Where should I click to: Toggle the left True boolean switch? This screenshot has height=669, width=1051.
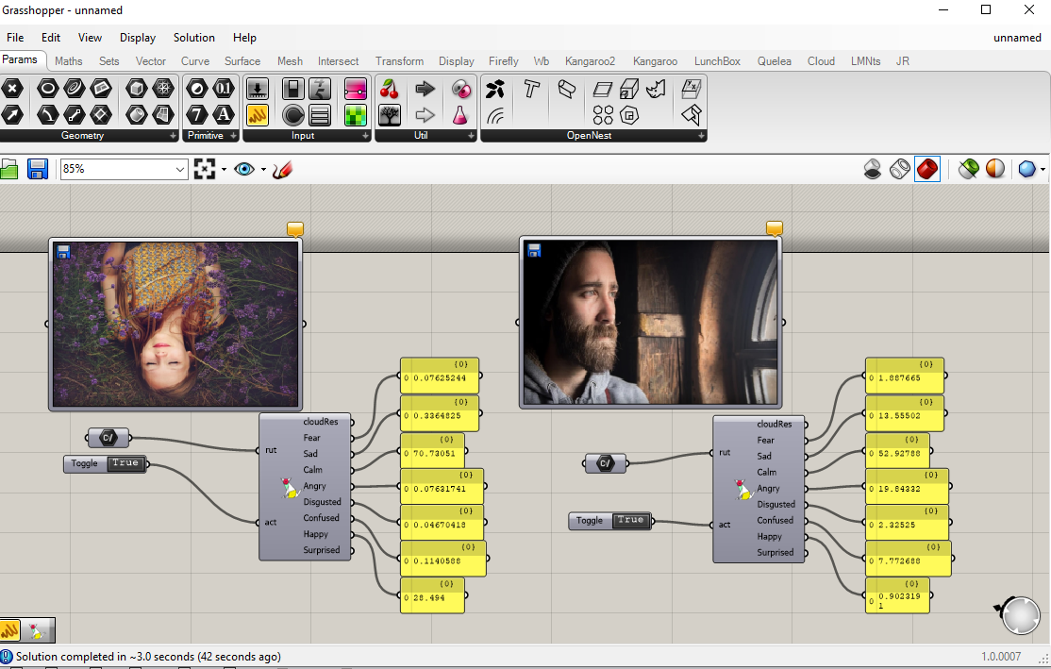click(125, 463)
